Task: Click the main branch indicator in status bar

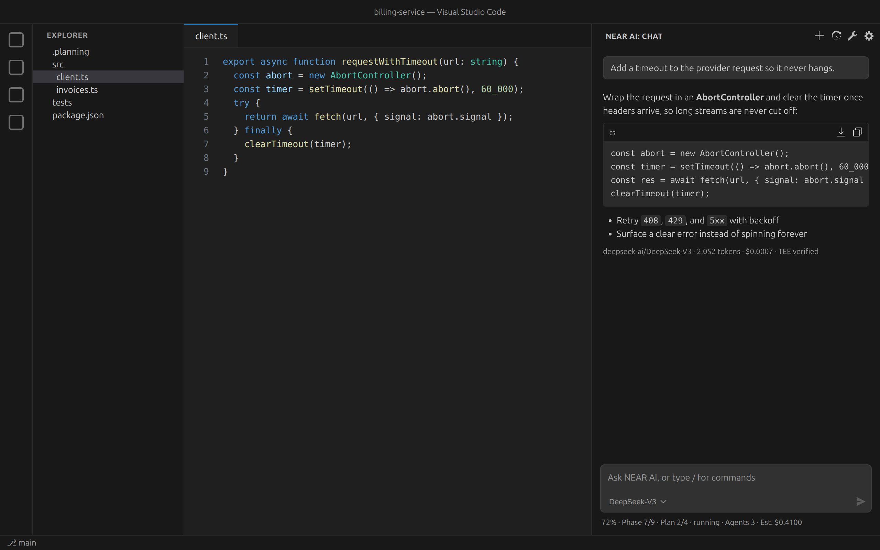Action: pyautogui.click(x=22, y=543)
